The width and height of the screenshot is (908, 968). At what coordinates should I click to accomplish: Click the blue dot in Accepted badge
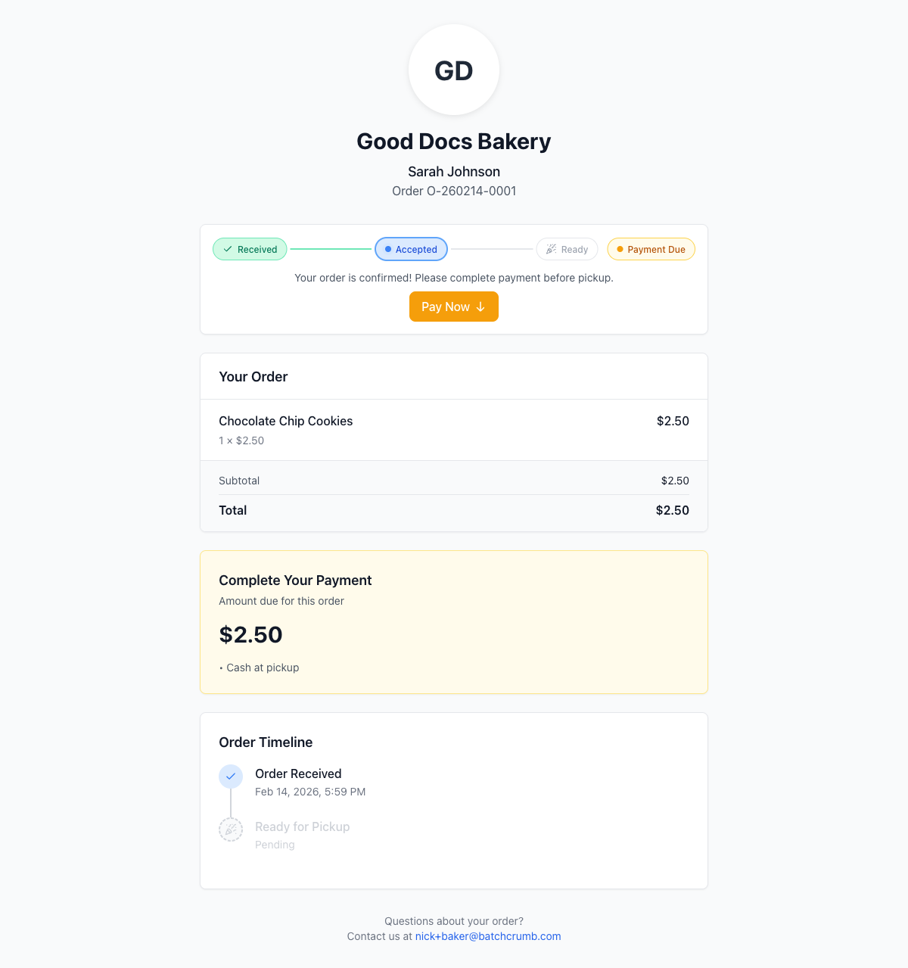click(388, 249)
